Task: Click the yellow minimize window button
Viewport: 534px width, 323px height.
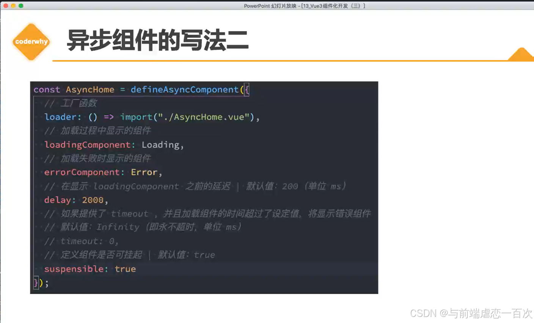Action: click(x=13, y=6)
